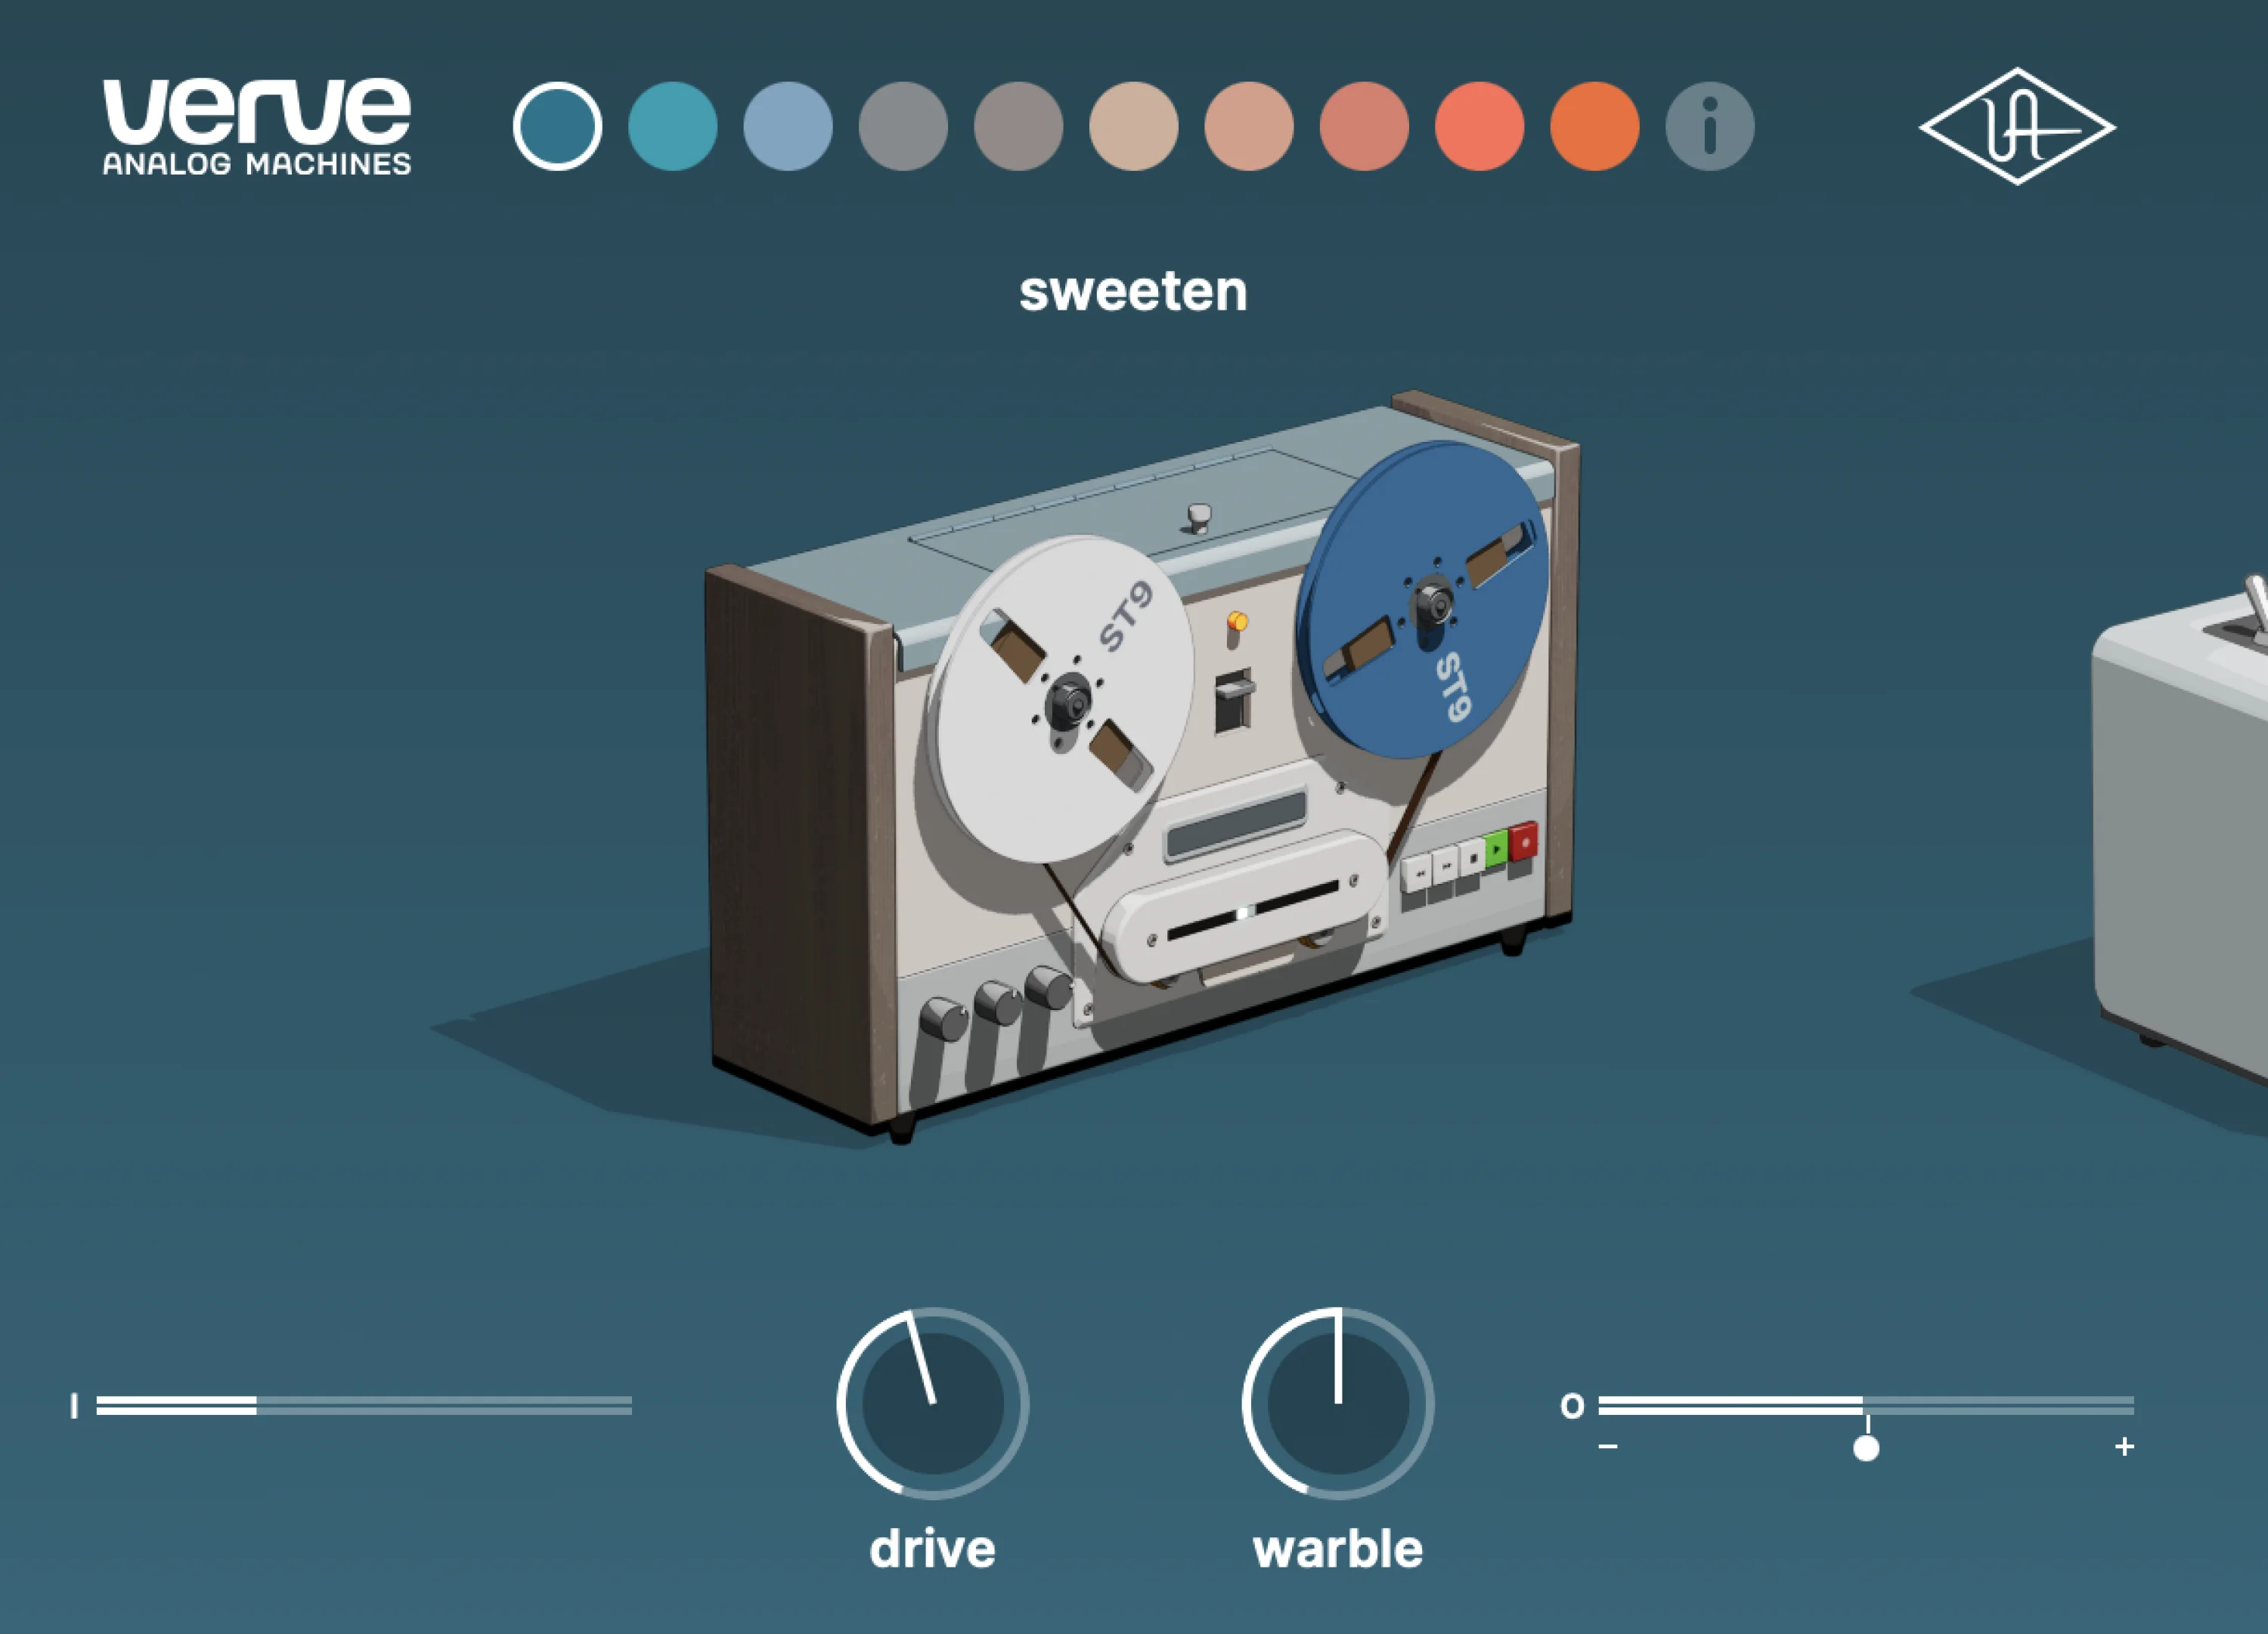This screenshot has width=2268, height=1634.
Task: Select the peach machine swatch
Action: 1249,126
